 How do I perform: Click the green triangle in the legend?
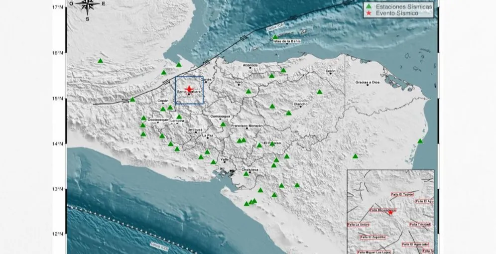369,6
